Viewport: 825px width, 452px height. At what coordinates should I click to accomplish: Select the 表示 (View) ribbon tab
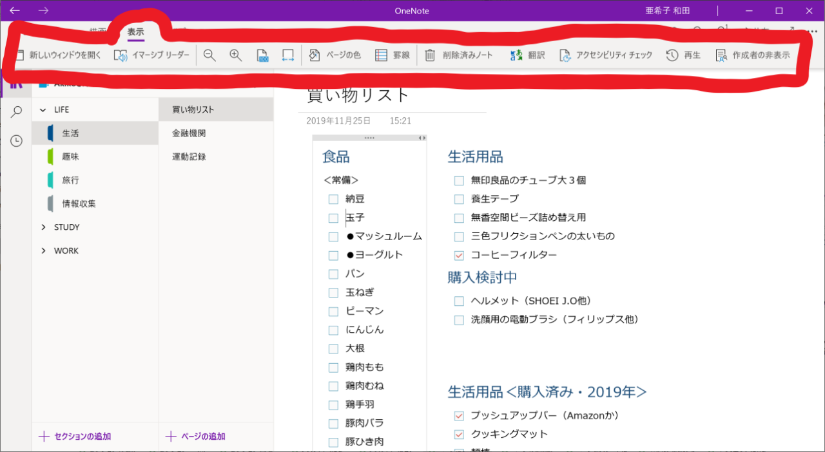(x=135, y=32)
